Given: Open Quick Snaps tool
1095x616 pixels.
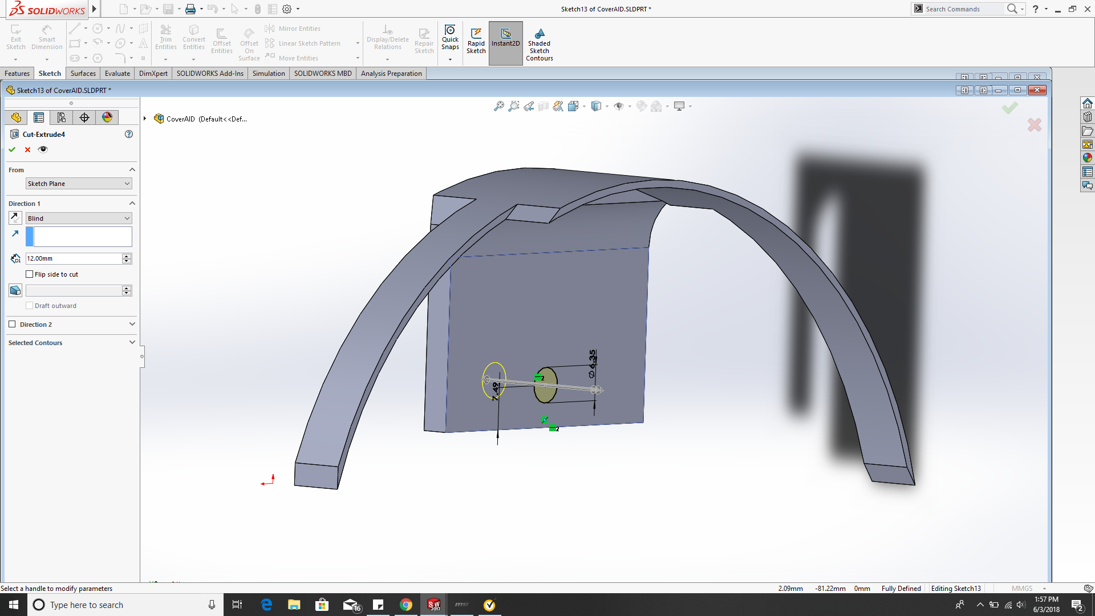Looking at the screenshot, I should tap(450, 38).
